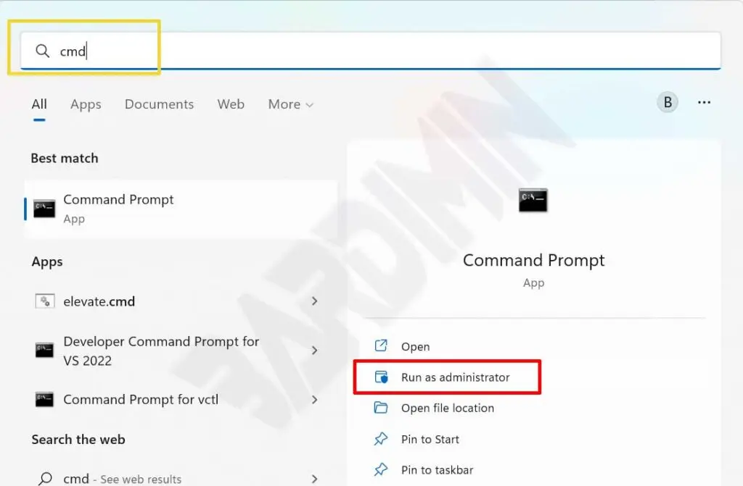Click the elevate.cmd file icon
Screen dimensions: 743x486
coord(45,301)
